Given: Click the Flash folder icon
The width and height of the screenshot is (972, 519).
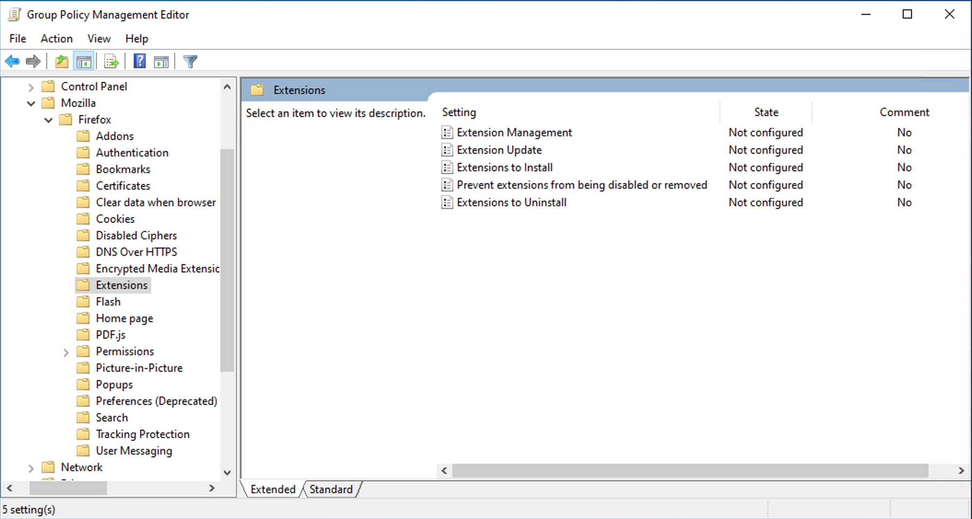Looking at the screenshot, I should pos(84,301).
